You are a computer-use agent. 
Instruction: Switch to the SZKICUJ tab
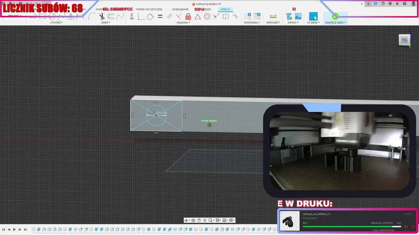tap(226, 9)
